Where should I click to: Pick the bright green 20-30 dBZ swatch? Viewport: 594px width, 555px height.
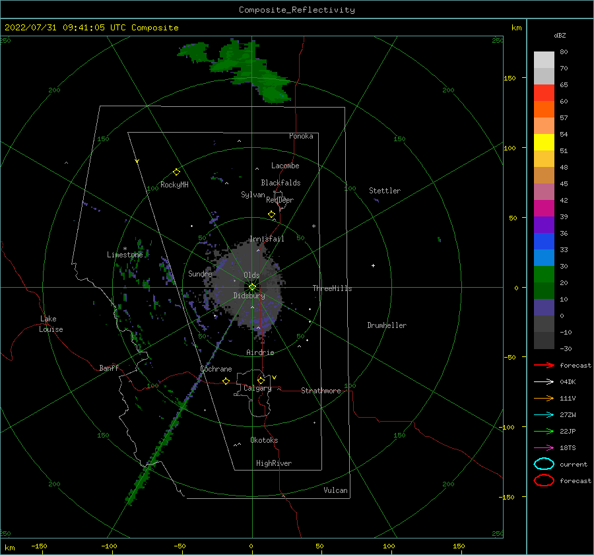point(544,275)
